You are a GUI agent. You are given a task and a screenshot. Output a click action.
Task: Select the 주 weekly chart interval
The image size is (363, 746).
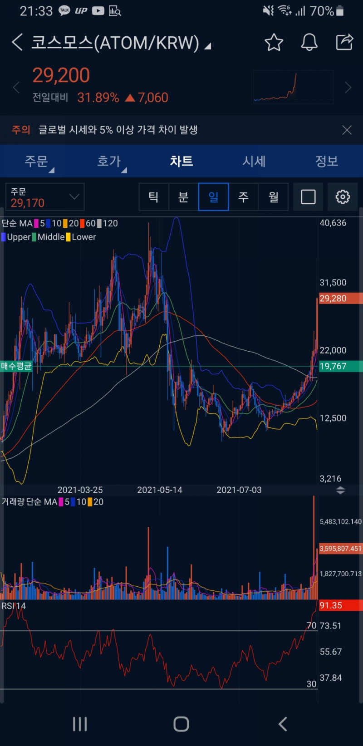(x=243, y=197)
